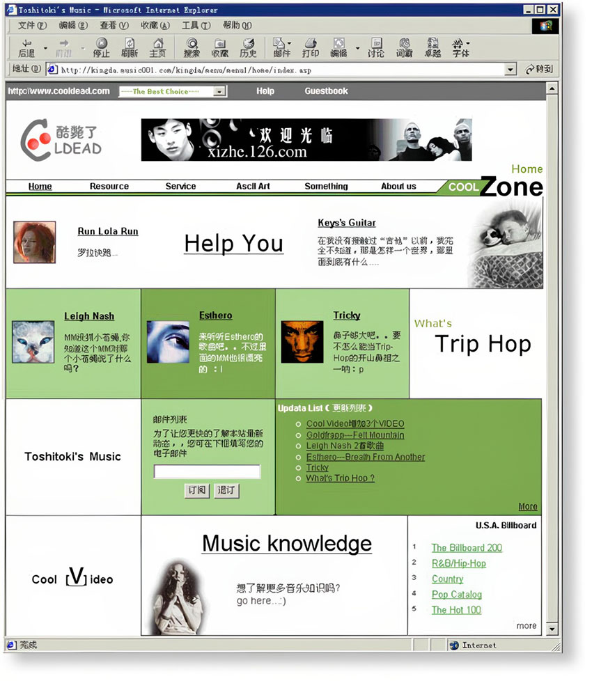Image resolution: width=592 pixels, height=681 pixels.
Task: Click the Resource navigation tab
Action: coord(109,187)
